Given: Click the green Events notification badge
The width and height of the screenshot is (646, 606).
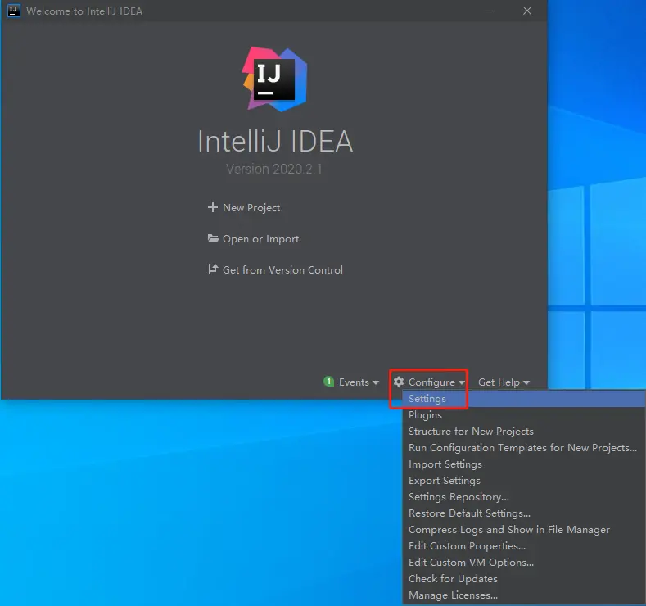Looking at the screenshot, I should point(329,382).
